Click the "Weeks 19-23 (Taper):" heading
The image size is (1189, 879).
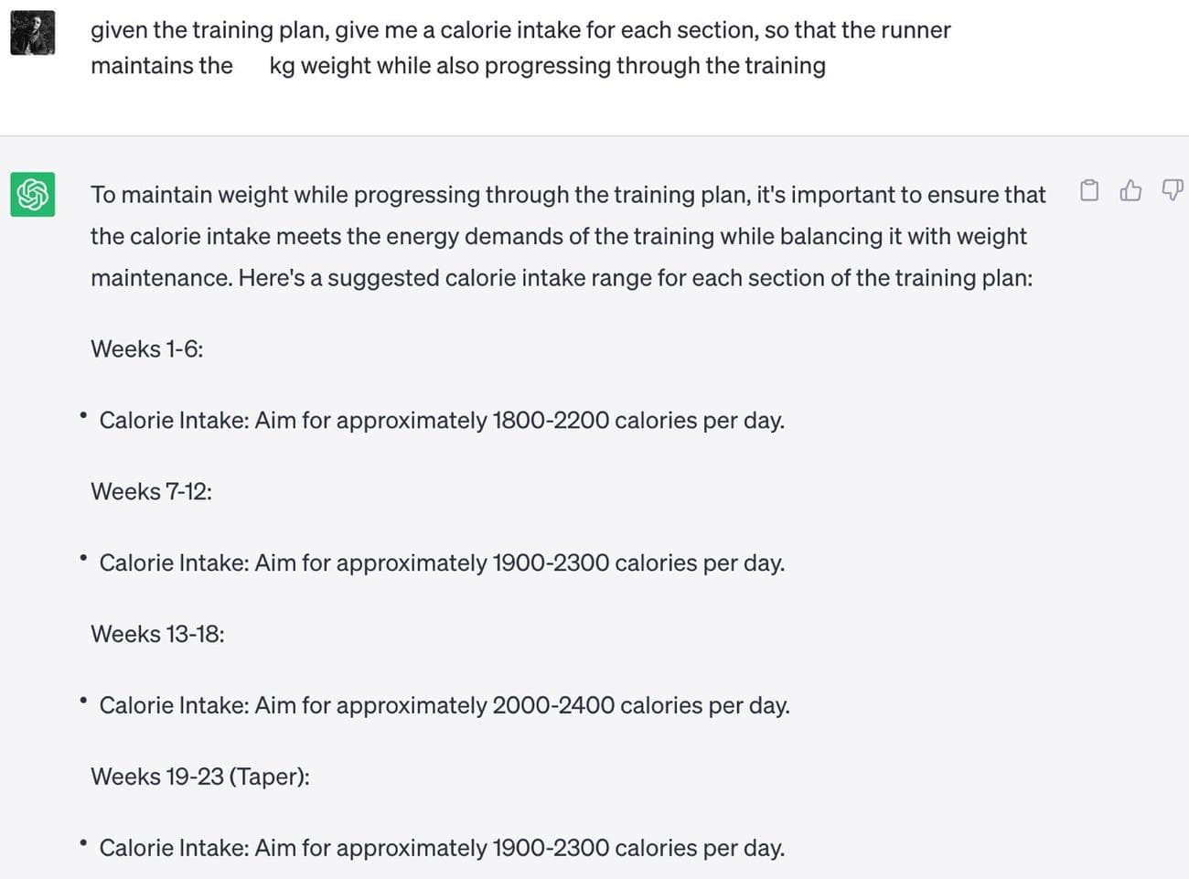(199, 777)
